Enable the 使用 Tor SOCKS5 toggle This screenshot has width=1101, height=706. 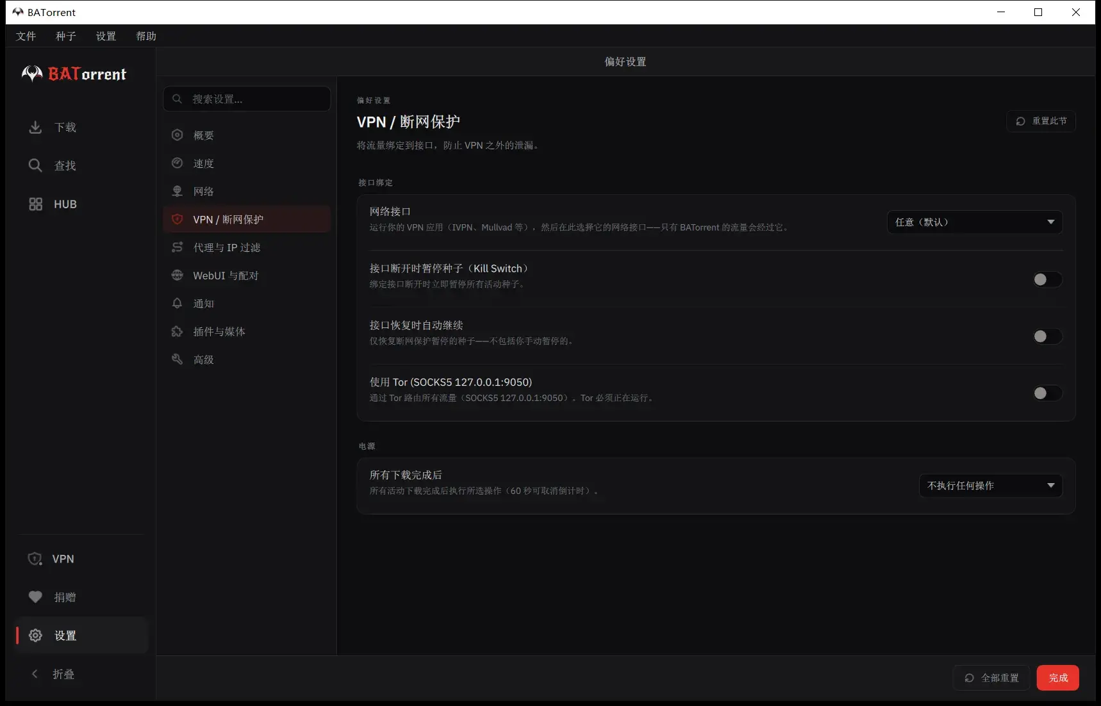coord(1047,393)
